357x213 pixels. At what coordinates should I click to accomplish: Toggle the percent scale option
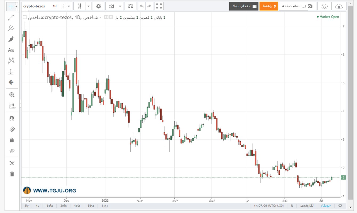point(292,206)
